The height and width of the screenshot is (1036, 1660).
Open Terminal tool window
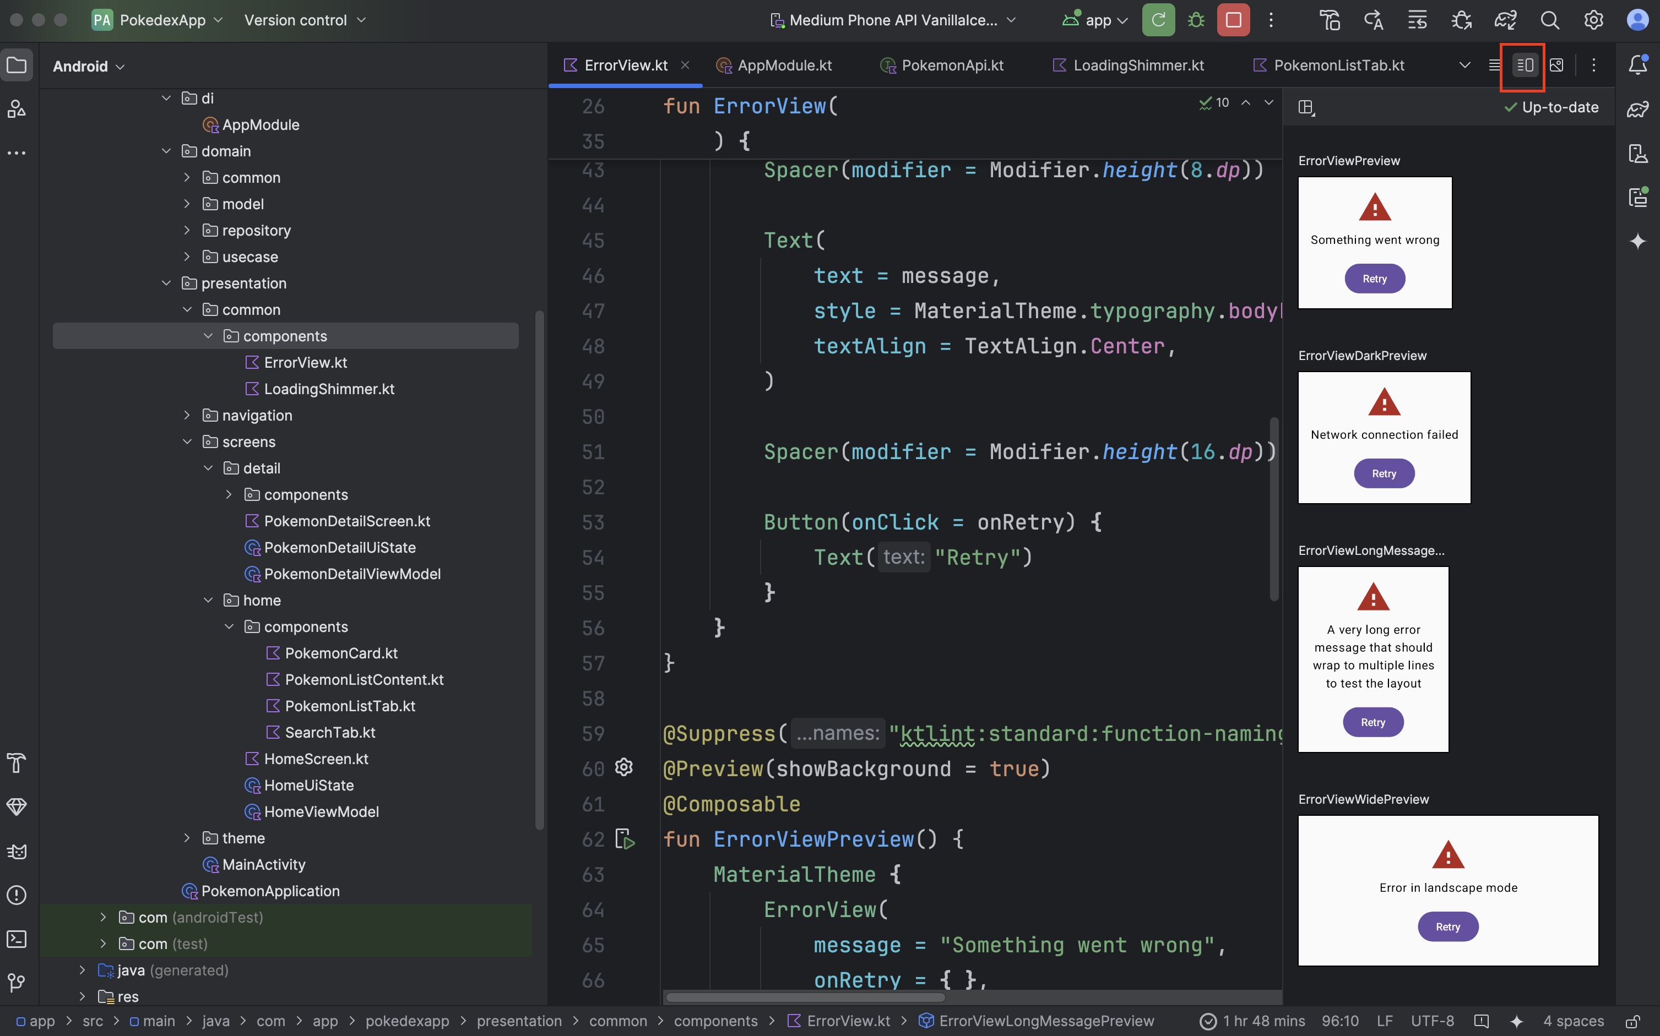(x=17, y=939)
